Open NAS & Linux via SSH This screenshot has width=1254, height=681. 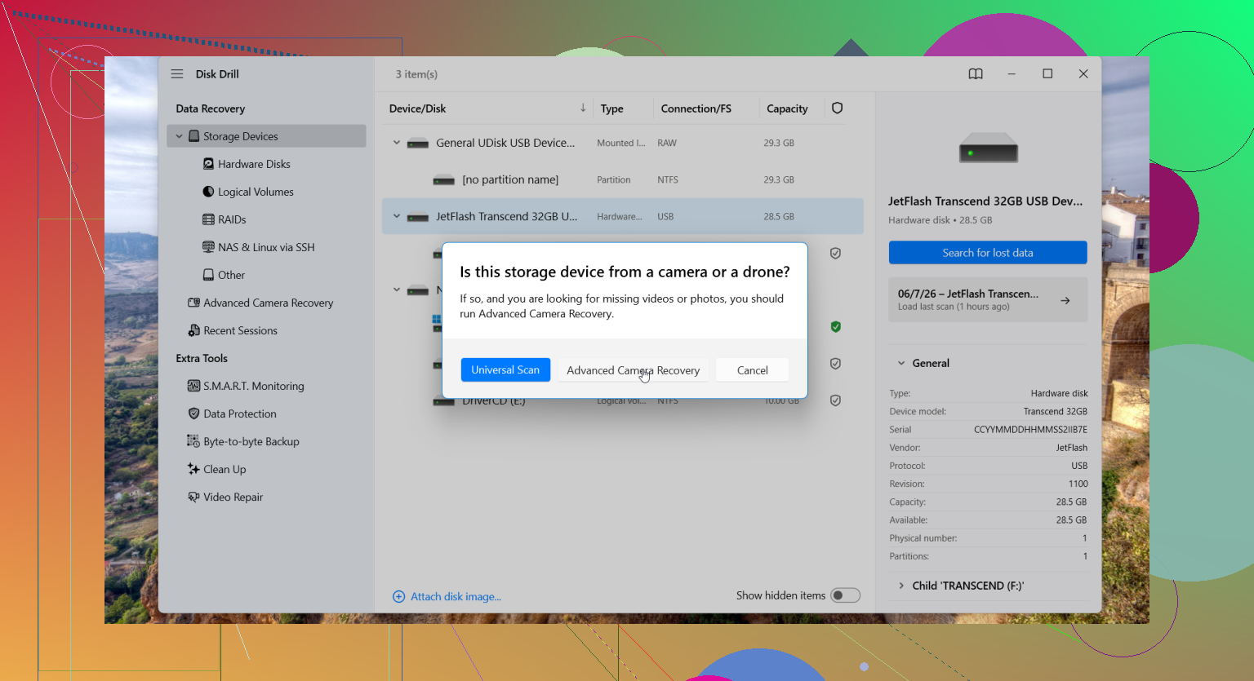click(x=258, y=247)
